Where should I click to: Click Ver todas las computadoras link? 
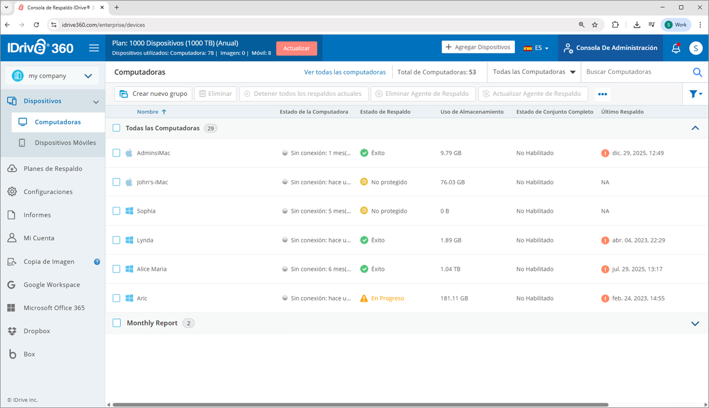click(345, 72)
